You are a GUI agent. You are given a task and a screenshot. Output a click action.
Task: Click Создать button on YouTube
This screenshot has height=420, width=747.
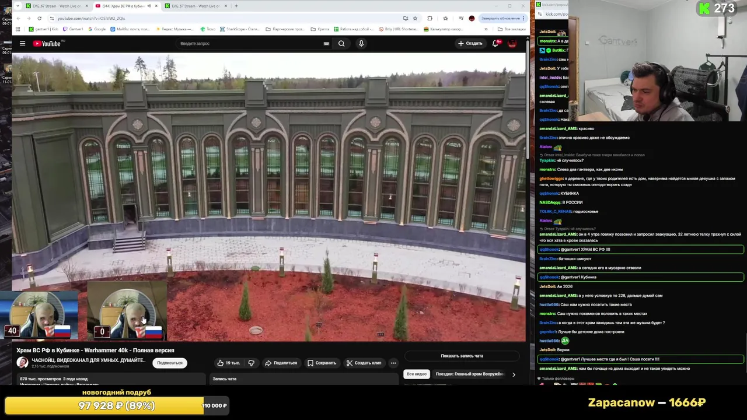(470, 43)
